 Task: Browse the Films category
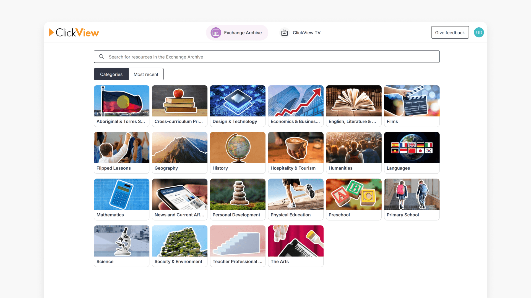[412, 106]
